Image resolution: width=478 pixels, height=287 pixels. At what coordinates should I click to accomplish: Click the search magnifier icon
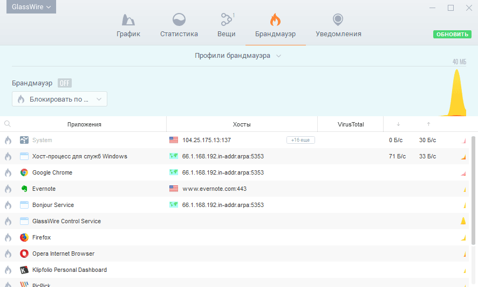click(x=8, y=124)
